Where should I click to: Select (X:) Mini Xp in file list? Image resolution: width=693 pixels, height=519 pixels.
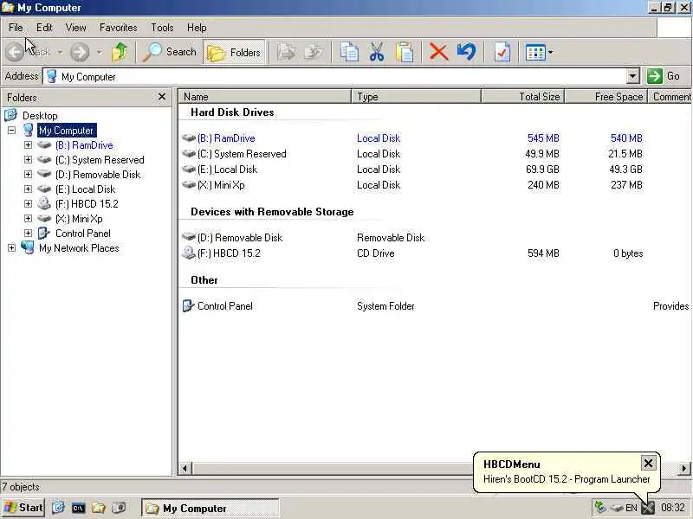221,185
